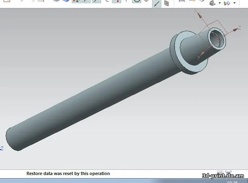Click the Y axis handle of the triad
Viewport: 248px width, 183px height.
197,58
